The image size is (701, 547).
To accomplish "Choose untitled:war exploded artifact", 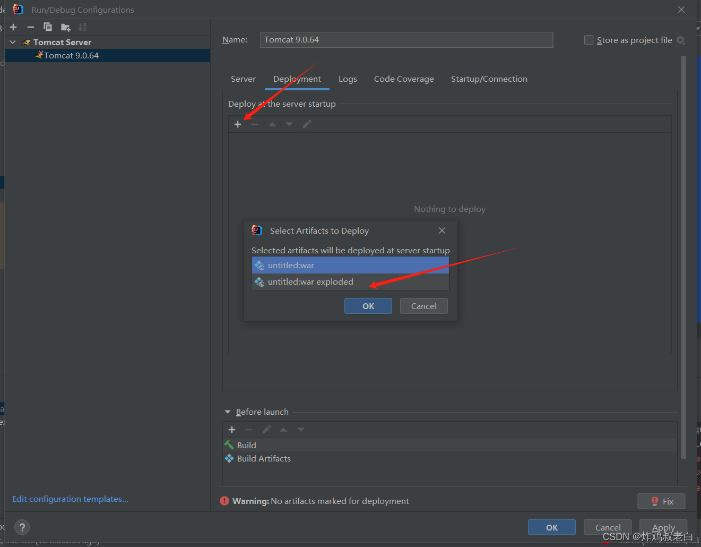I will [x=350, y=282].
